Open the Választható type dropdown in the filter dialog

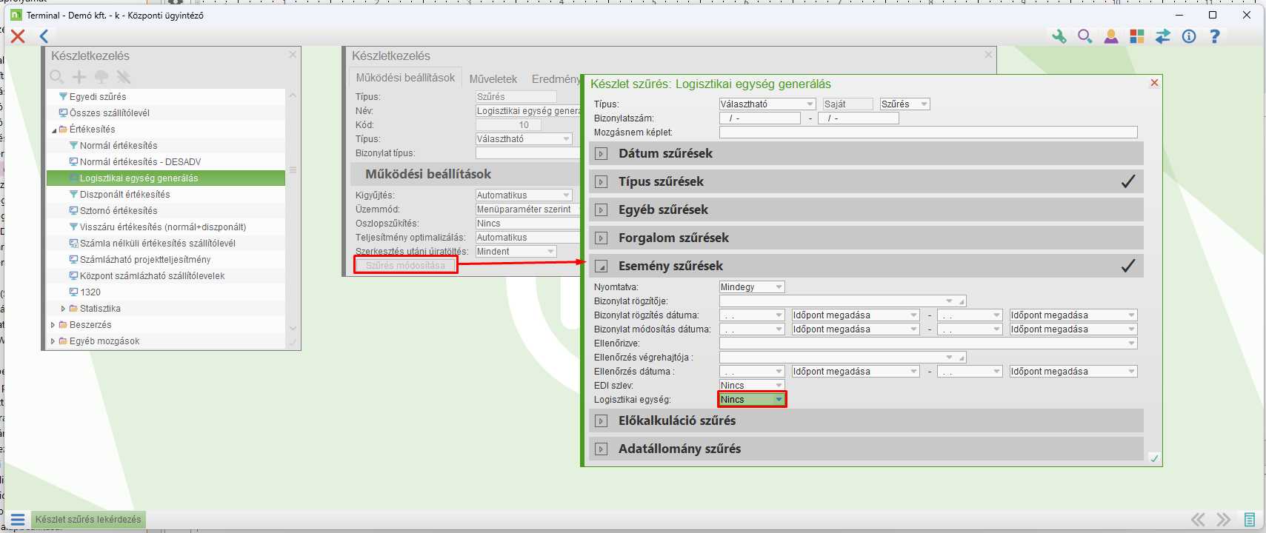tap(810, 104)
